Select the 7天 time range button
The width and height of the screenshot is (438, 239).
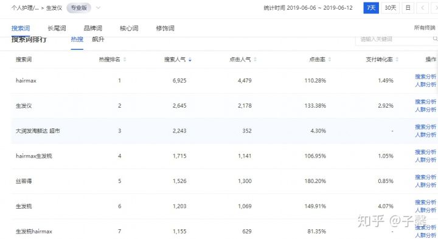(371, 8)
